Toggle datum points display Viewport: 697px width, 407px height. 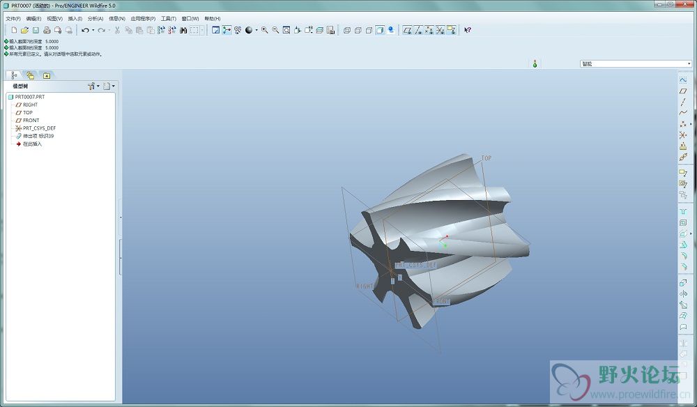coord(429,30)
